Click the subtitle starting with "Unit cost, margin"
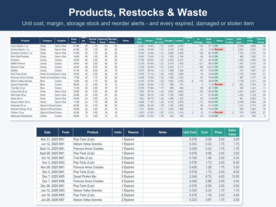276x207 pixels. coord(138,23)
